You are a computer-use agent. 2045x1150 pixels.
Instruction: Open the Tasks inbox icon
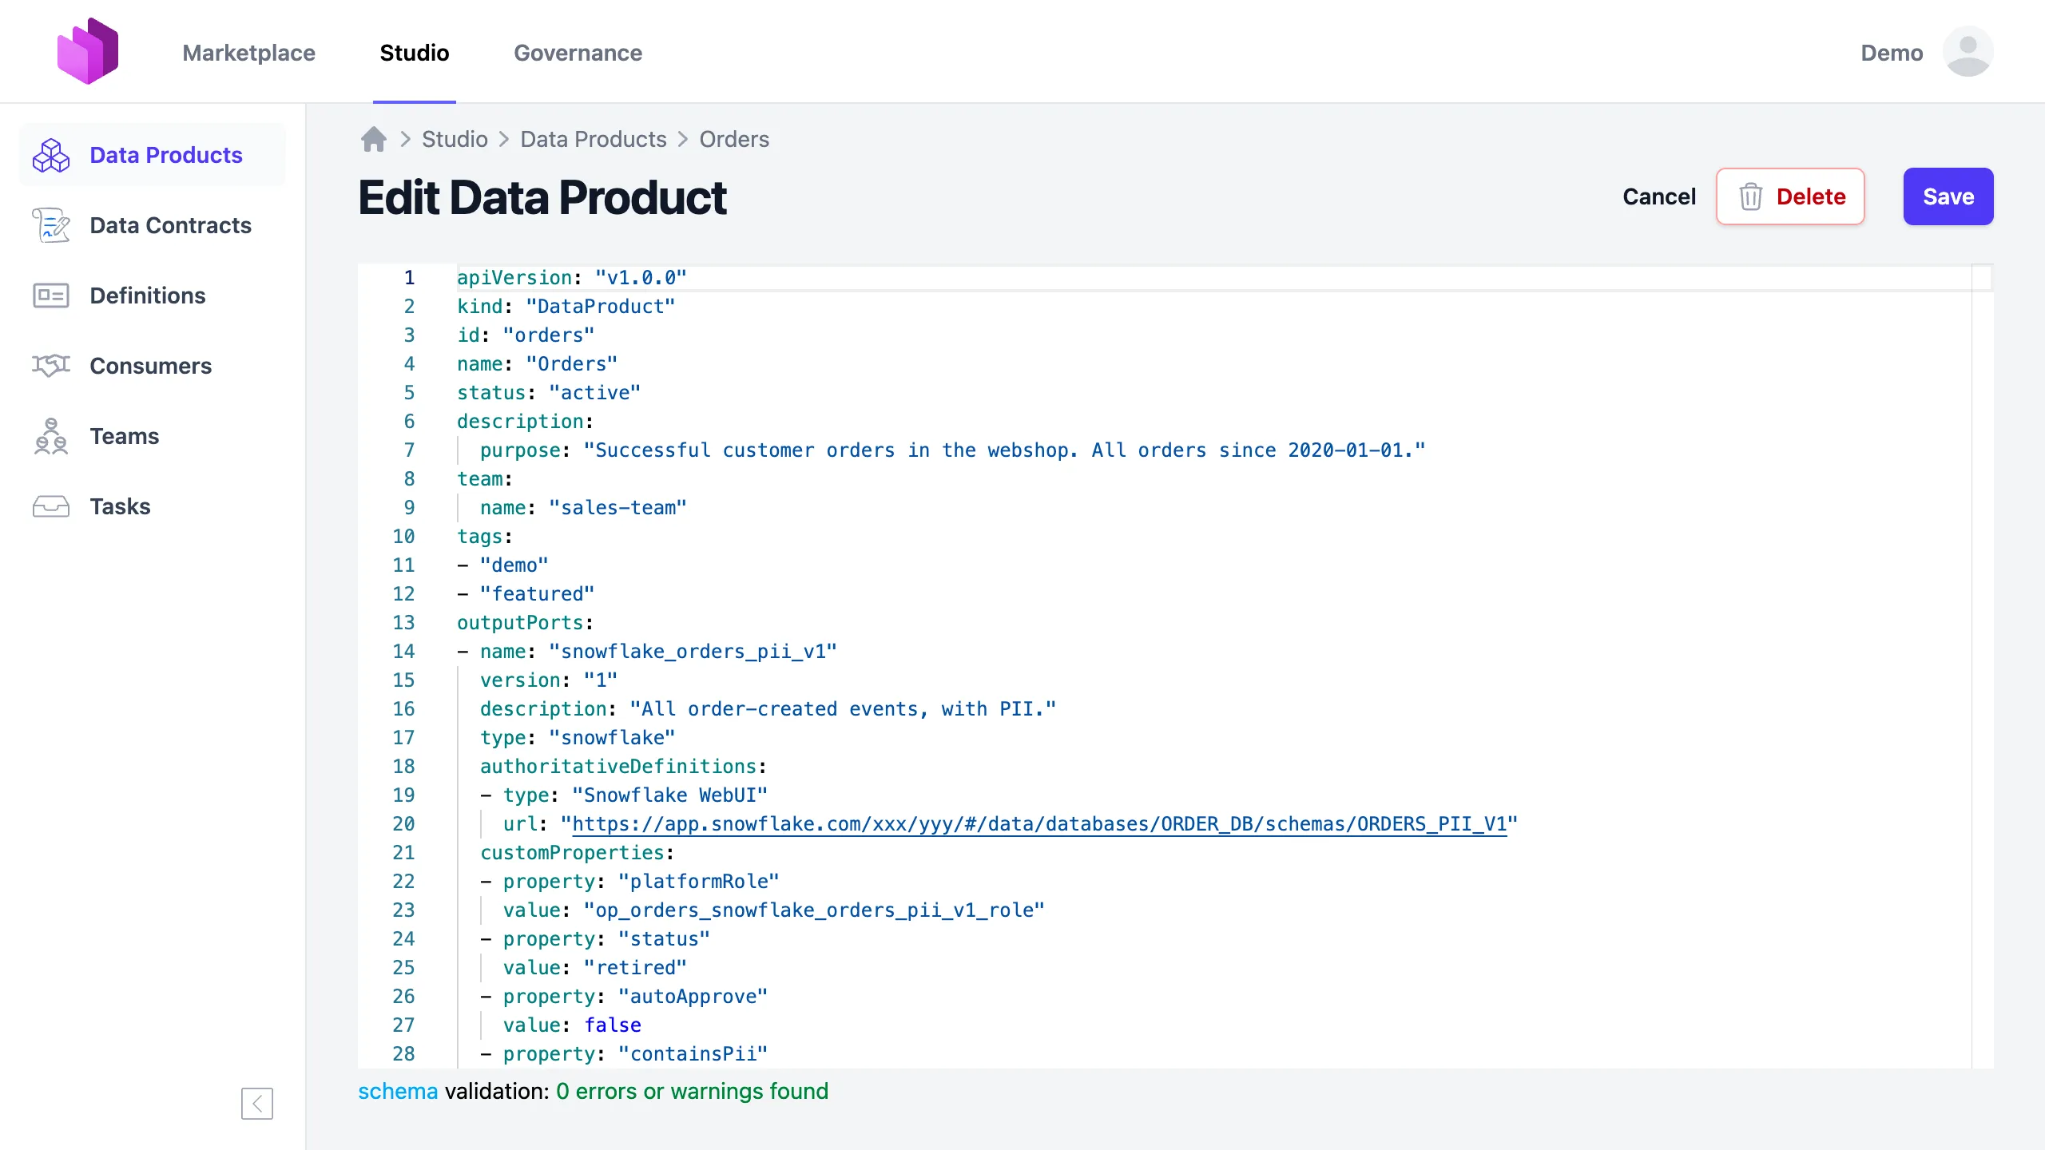click(x=50, y=506)
